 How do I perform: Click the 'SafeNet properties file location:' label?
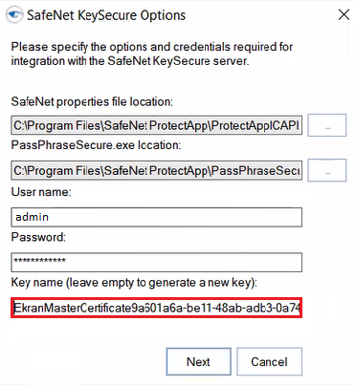pyautogui.click(x=92, y=102)
